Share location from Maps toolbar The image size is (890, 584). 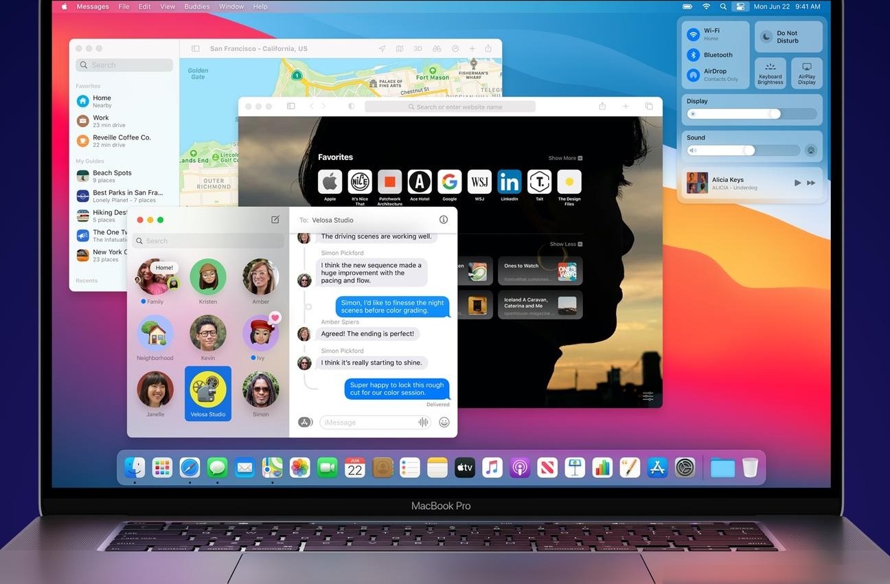488,49
